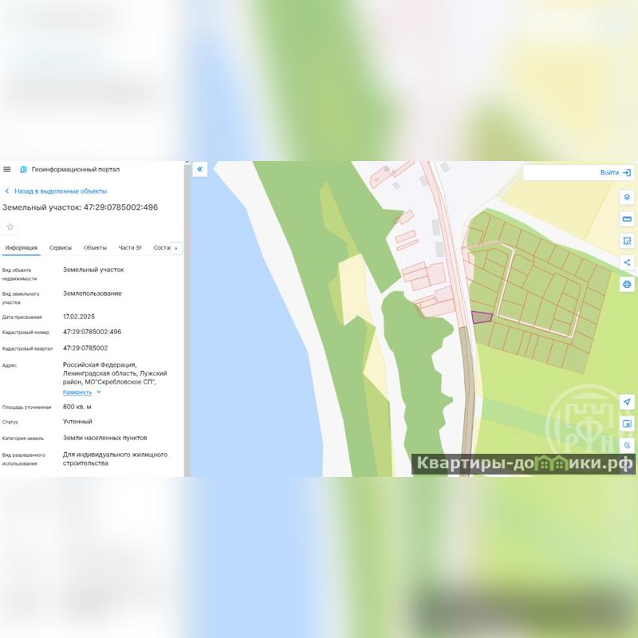Activate the area selection tool

[x=627, y=241]
